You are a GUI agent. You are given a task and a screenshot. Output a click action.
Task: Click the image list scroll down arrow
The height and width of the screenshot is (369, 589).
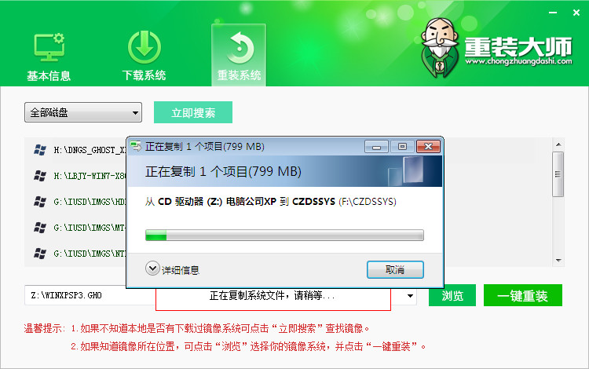[x=558, y=261]
